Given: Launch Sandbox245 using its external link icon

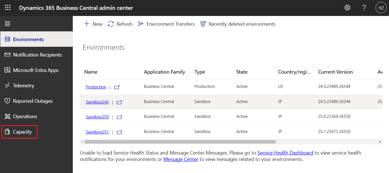Looking at the screenshot, I should click(x=119, y=102).
